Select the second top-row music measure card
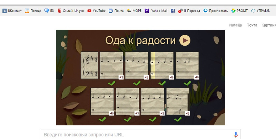 (x=137, y=65)
